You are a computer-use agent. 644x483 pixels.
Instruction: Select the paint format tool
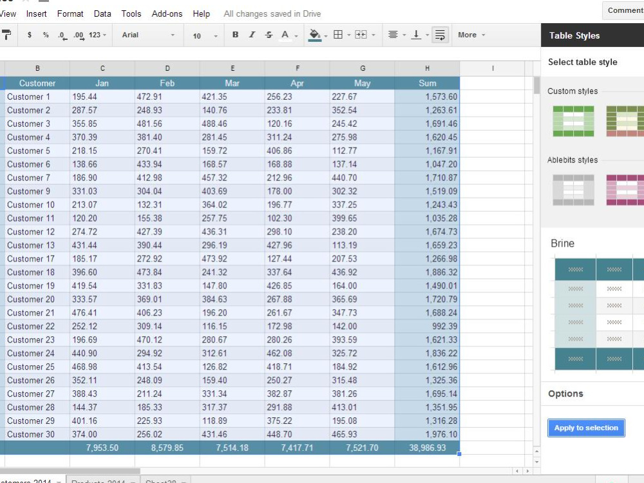coord(6,35)
